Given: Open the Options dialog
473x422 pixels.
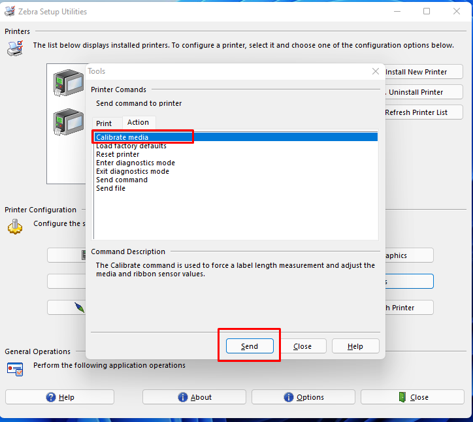Looking at the screenshot, I should [303, 397].
